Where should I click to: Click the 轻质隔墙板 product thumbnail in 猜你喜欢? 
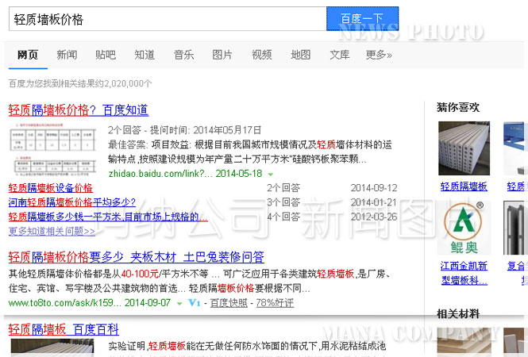tap(464, 148)
